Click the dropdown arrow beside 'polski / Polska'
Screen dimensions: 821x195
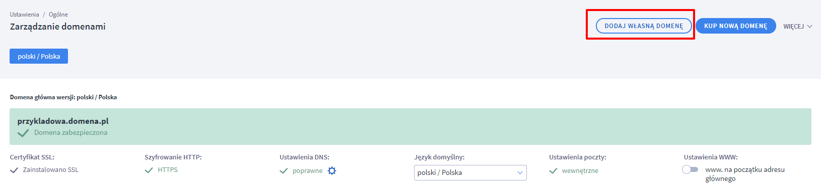coord(520,172)
